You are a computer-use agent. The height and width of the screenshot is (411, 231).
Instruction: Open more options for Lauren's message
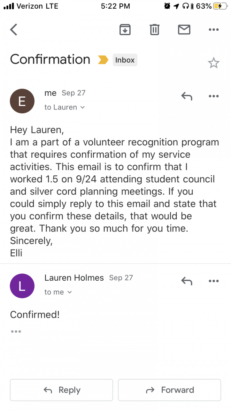click(x=214, y=281)
